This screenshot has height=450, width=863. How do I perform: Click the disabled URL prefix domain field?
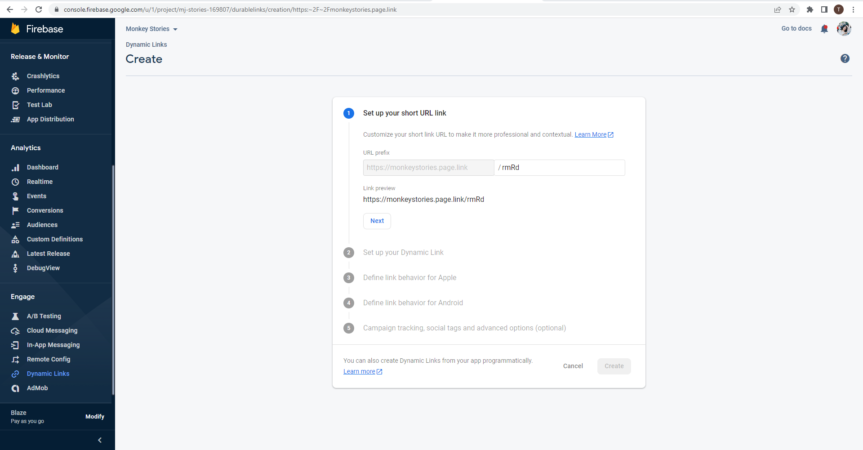pyautogui.click(x=428, y=168)
